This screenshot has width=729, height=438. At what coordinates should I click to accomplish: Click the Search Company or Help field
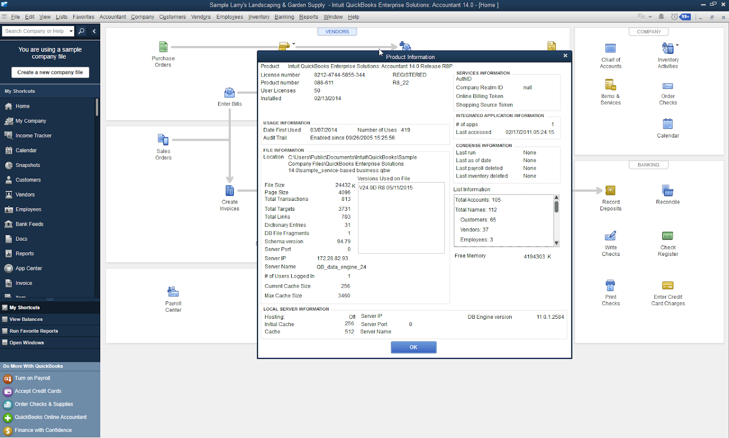coord(35,31)
